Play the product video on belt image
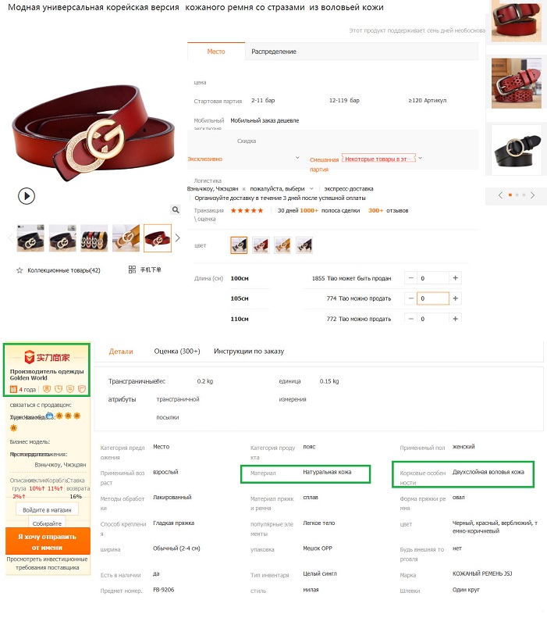Screen dimensions: 547x625 pyautogui.click(x=27, y=196)
